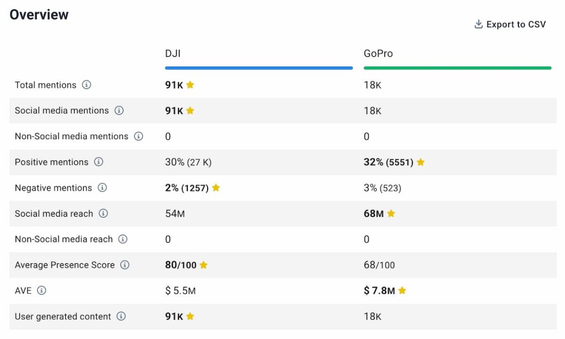Click the info icon next to Total mentions
565x339 pixels.
click(x=86, y=85)
